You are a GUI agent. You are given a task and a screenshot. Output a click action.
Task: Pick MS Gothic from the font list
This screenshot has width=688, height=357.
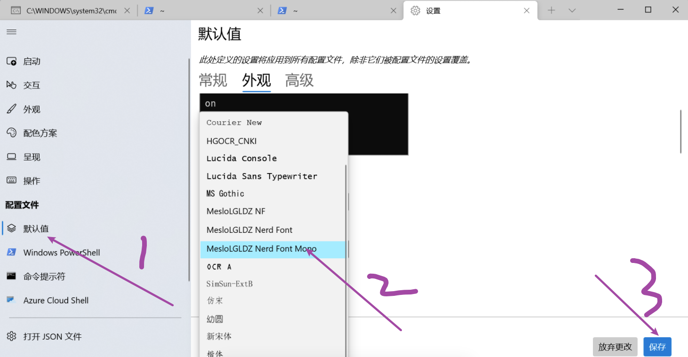coord(225,193)
